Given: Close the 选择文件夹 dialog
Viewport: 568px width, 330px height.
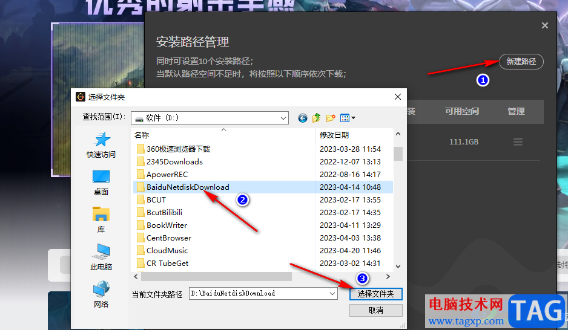Looking at the screenshot, I should 397,97.
